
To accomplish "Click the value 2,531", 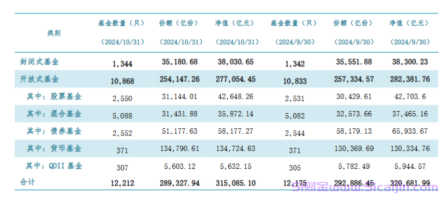I will 295,99.
